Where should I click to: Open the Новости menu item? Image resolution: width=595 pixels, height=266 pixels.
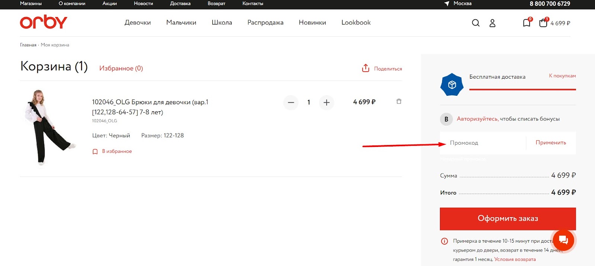click(144, 3)
